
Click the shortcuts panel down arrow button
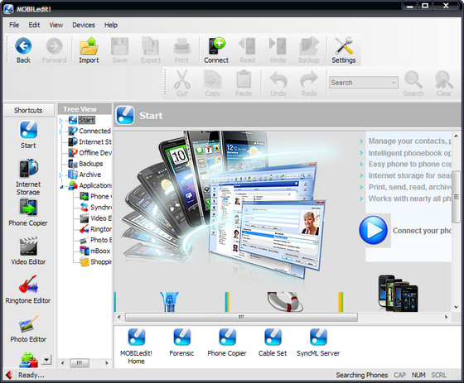click(46, 359)
